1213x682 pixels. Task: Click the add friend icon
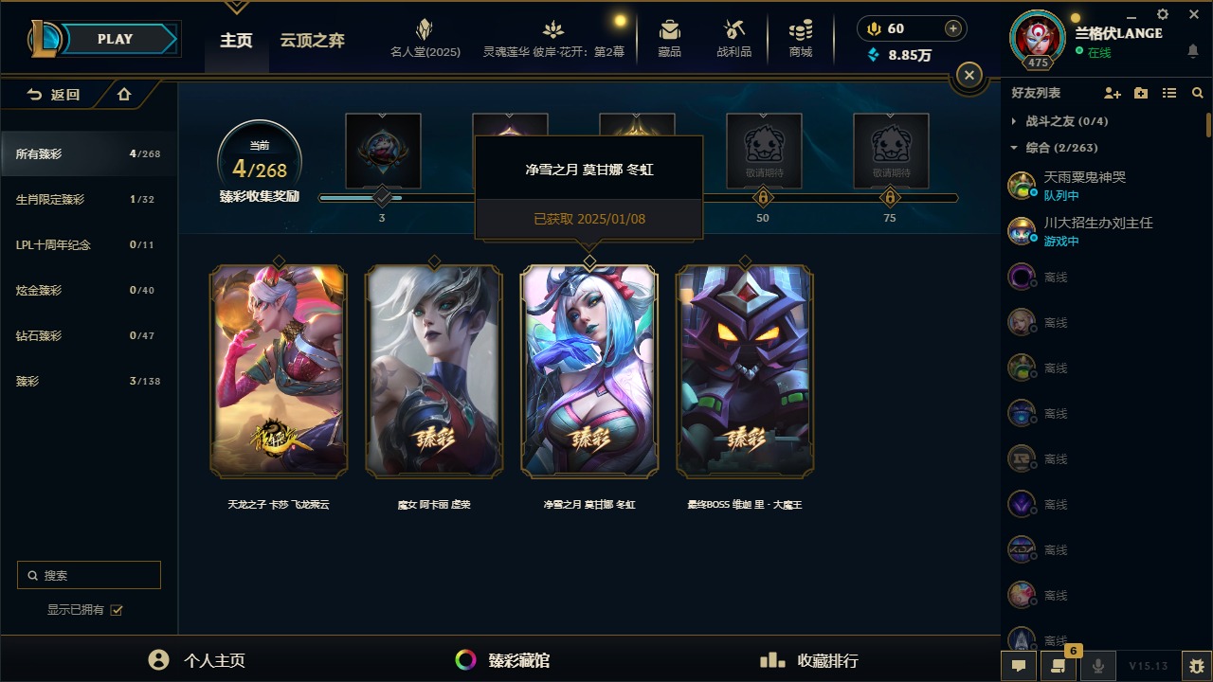pyautogui.click(x=1113, y=93)
